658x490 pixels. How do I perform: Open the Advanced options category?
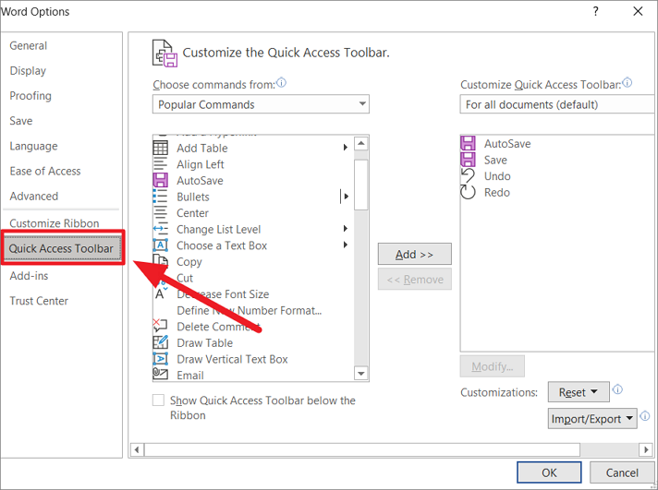coord(34,197)
